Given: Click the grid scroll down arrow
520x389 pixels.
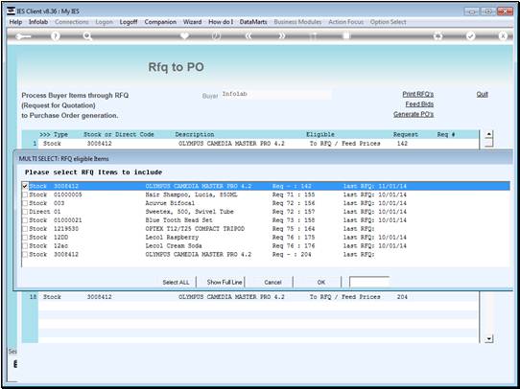Looking at the screenshot, I should coord(488,338).
